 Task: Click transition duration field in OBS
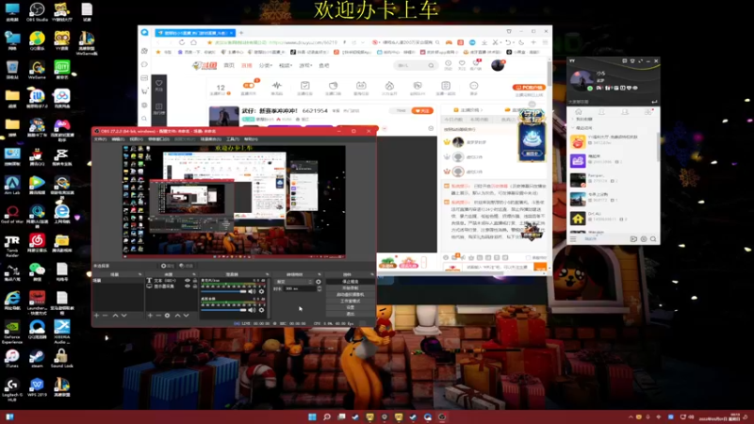tap(300, 288)
